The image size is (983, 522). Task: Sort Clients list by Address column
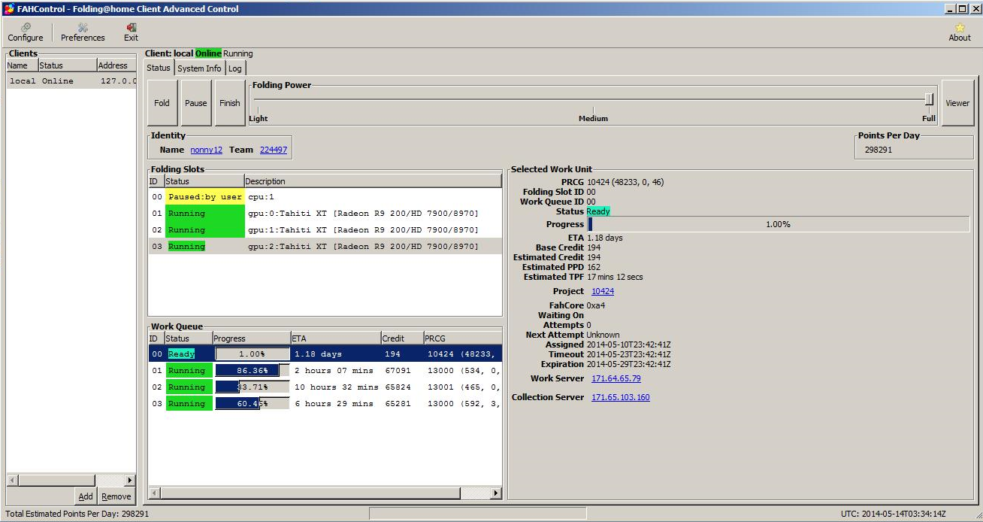point(116,65)
